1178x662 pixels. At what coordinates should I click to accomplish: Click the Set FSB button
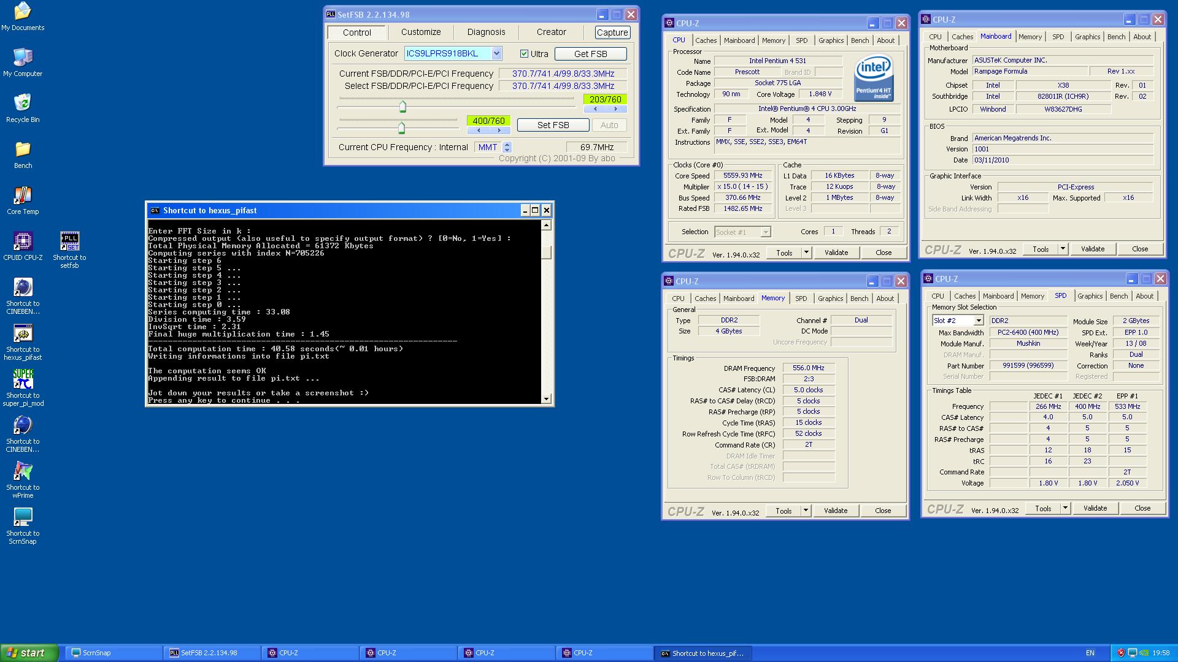pyautogui.click(x=553, y=125)
